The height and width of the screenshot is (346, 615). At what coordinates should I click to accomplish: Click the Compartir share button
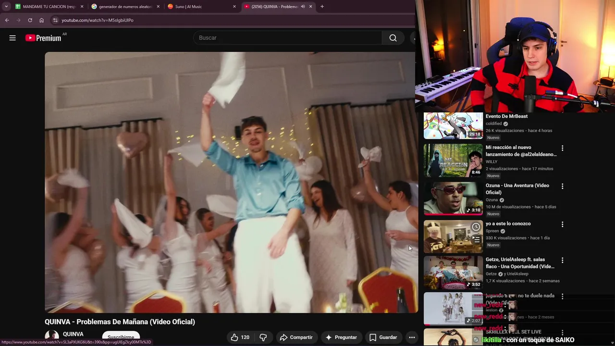coord(296,337)
